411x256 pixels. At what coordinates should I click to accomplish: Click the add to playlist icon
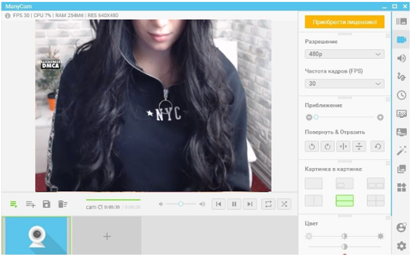click(x=30, y=204)
